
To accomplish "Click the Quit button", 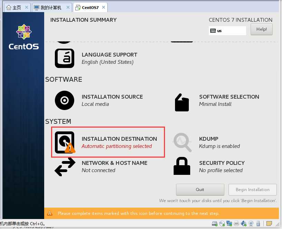I will click(x=200, y=190).
